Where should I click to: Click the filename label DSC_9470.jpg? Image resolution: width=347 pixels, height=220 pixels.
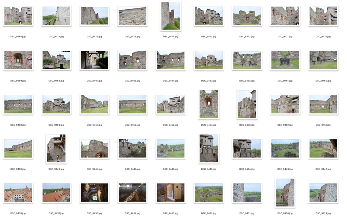[x=323, y=37]
